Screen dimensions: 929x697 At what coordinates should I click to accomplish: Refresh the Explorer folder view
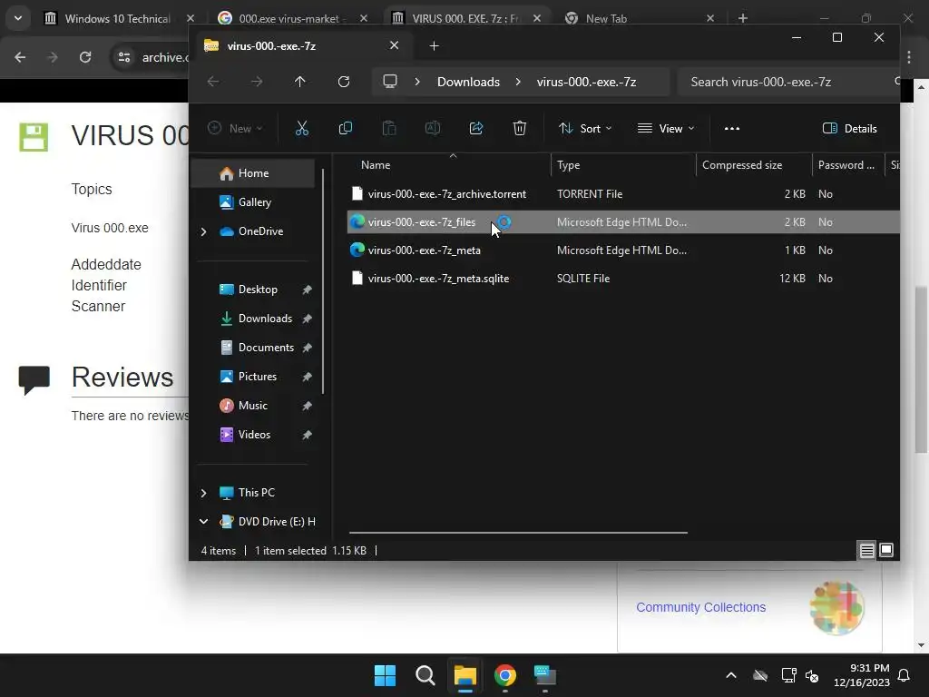(x=344, y=82)
